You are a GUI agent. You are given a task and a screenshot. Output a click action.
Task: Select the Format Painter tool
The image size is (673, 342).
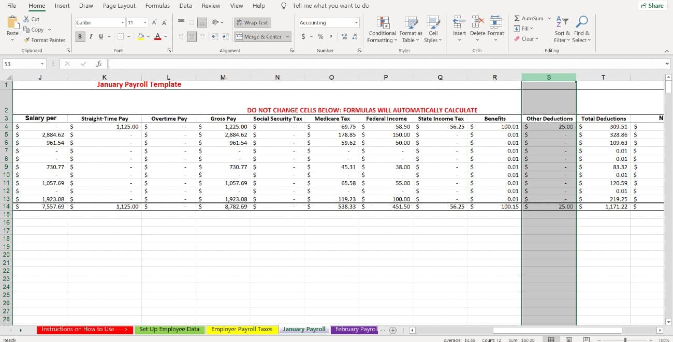coord(44,40)
